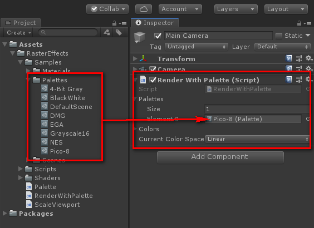The width and height of the screenshot is (314, 228).
Task: Expand the Packages folder
Action: (5, 214)
